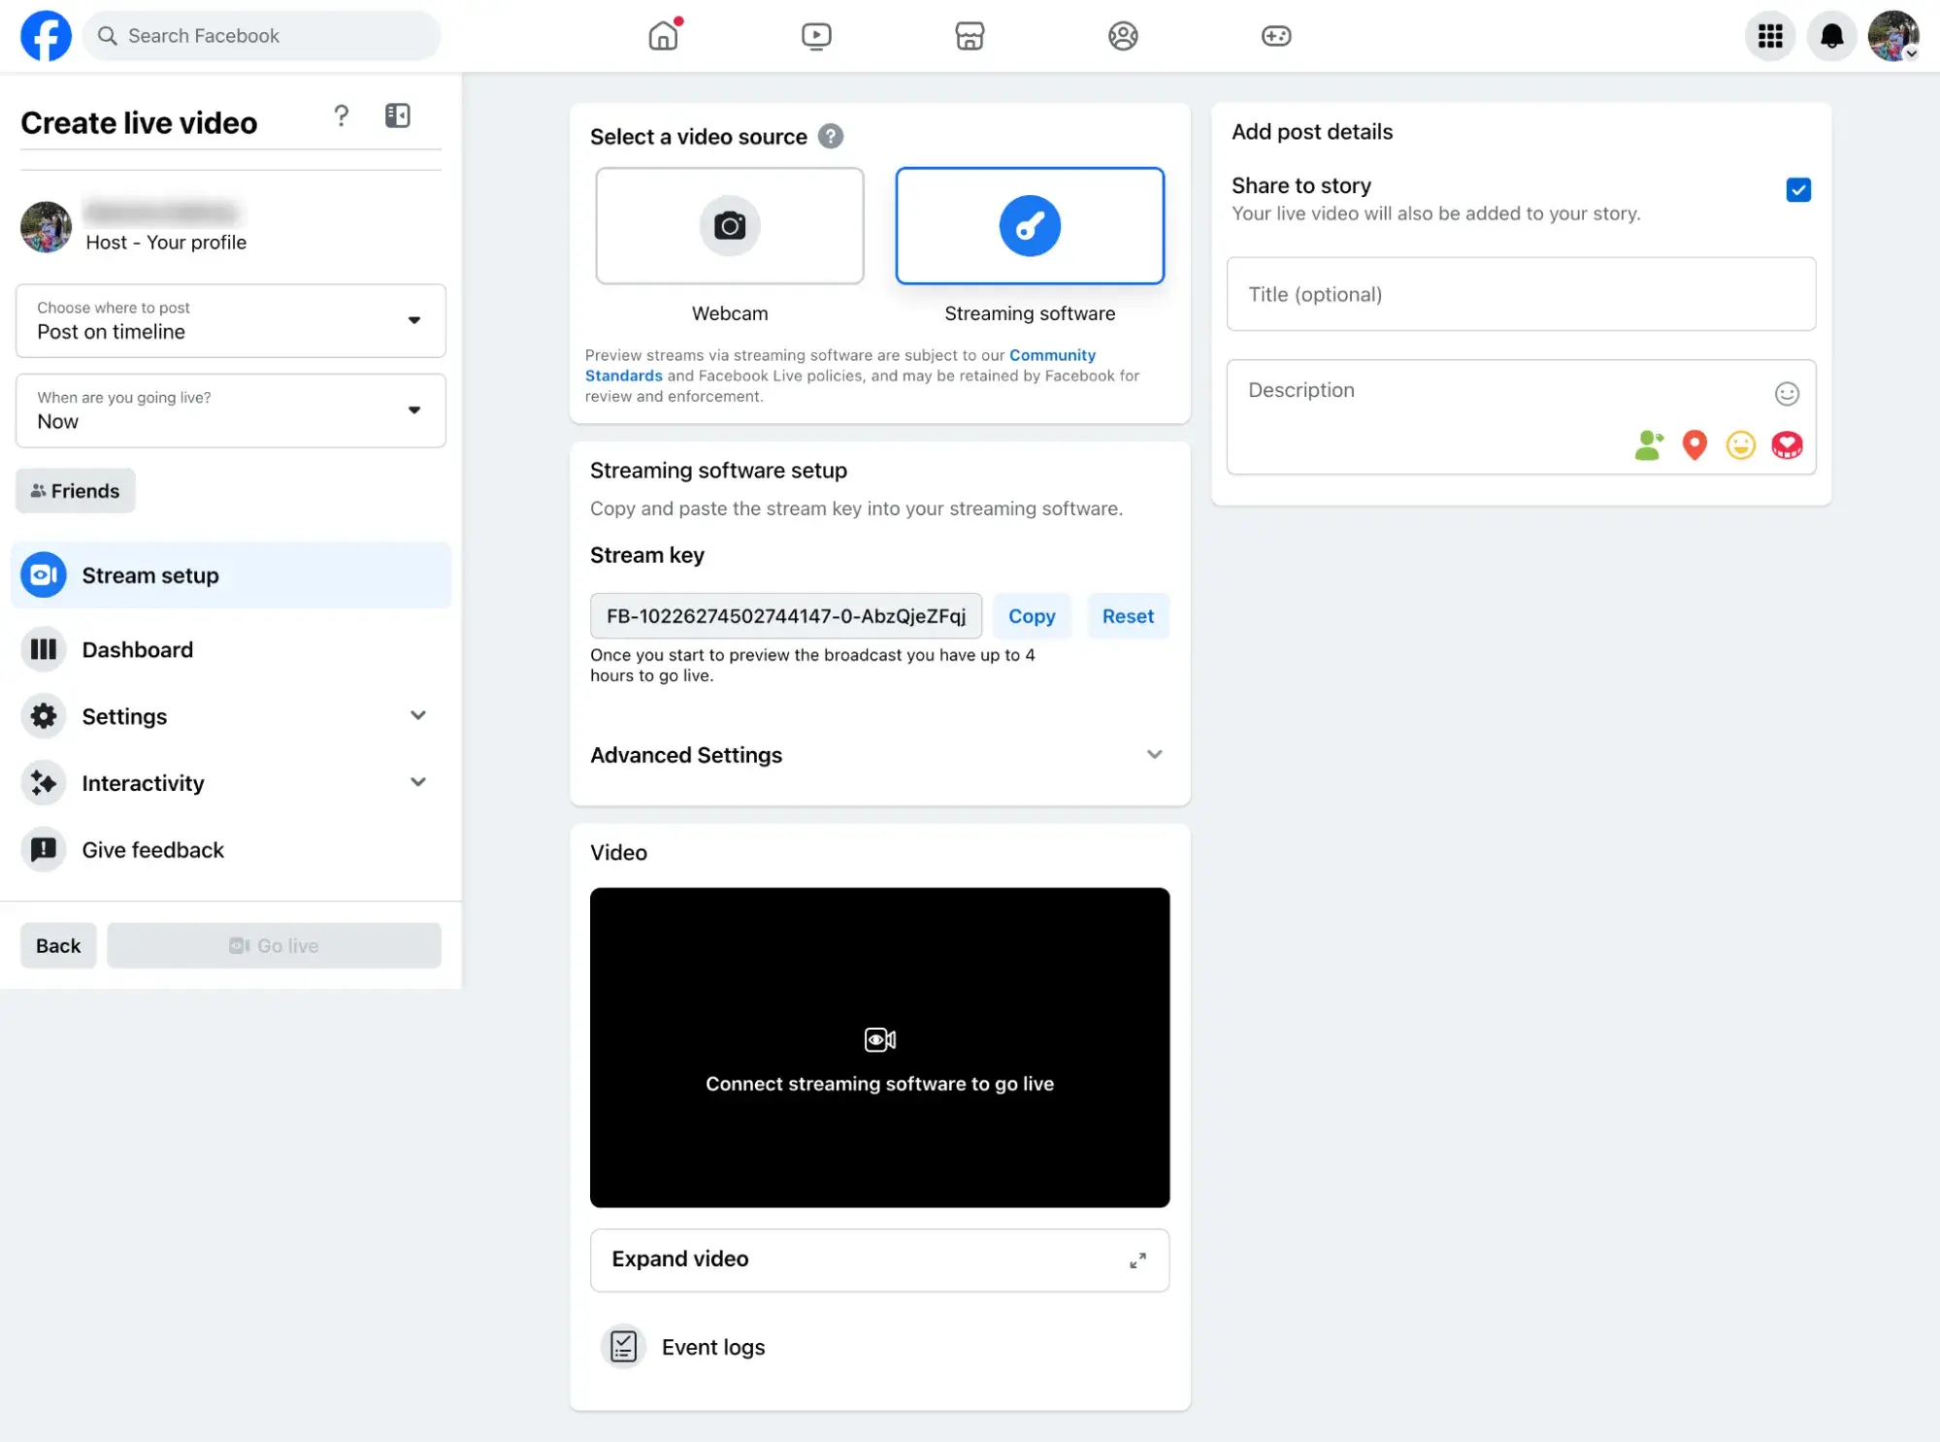Viewport: 1940px width, 1442px height.
Task: Select the Streaming software icon
Action: coord(1029,224)
